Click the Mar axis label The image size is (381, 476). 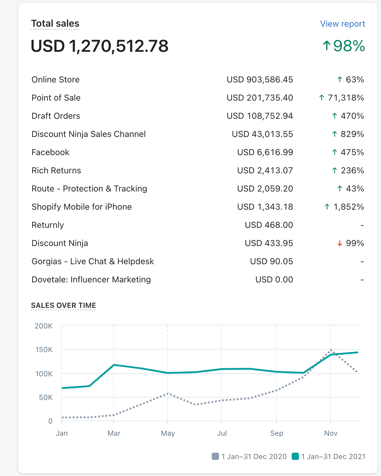click(x=114, y=433)
